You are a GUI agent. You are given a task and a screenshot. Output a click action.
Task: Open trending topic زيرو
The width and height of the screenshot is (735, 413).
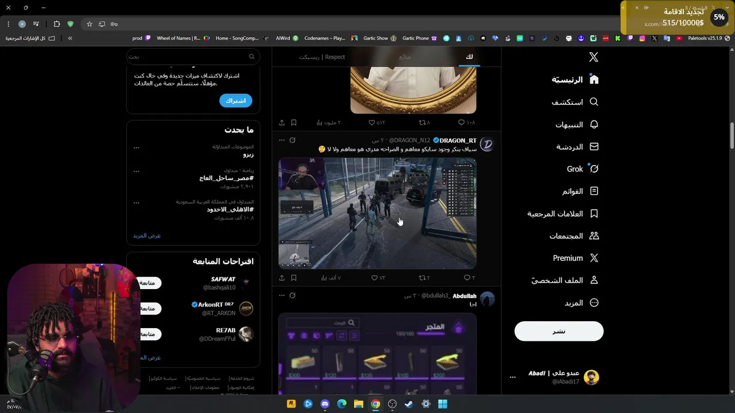(x=248, y=155)
